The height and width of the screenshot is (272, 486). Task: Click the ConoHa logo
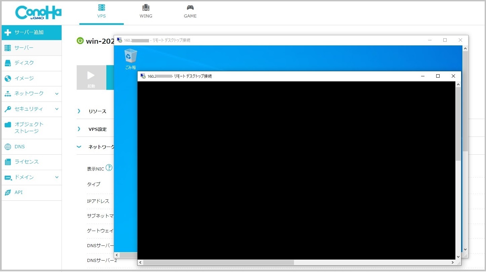click(38, 13)
